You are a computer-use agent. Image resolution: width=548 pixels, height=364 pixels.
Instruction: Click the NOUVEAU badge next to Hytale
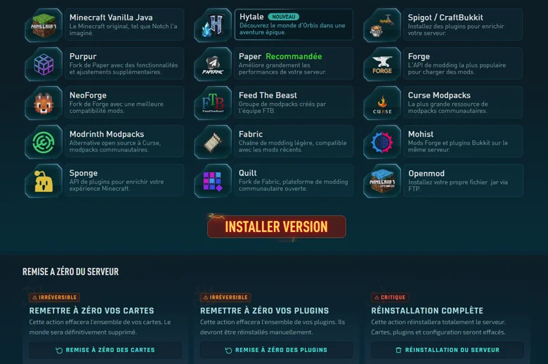tap(283, 17)
